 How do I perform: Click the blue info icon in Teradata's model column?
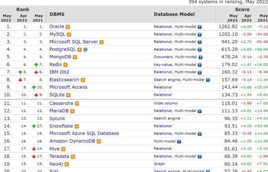tap(200, 156)
